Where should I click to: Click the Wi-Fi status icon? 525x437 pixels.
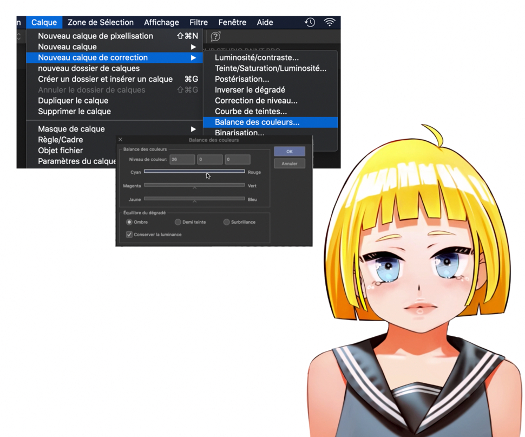pyautogui.click(x=329, y=22)
